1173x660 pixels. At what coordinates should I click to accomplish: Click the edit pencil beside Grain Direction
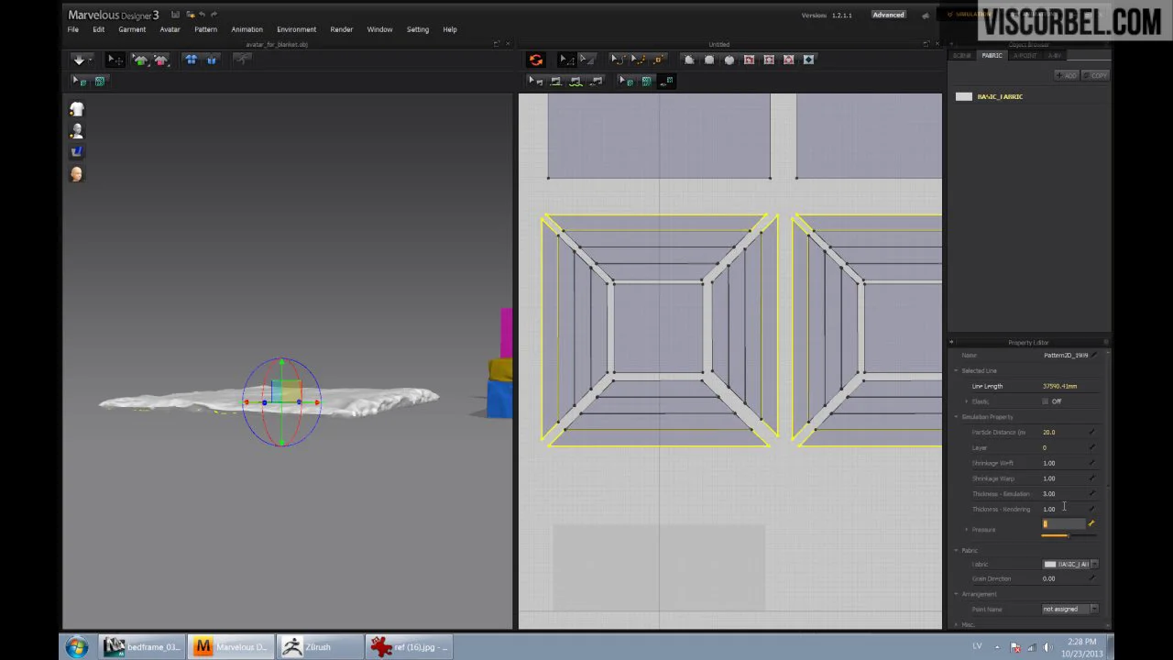pyautogui.click(x=1091, y=578)
